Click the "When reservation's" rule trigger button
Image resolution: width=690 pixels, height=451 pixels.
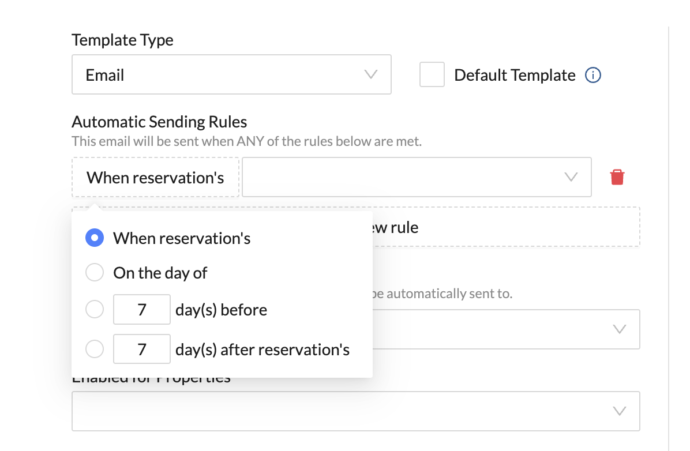pos(155,177)
